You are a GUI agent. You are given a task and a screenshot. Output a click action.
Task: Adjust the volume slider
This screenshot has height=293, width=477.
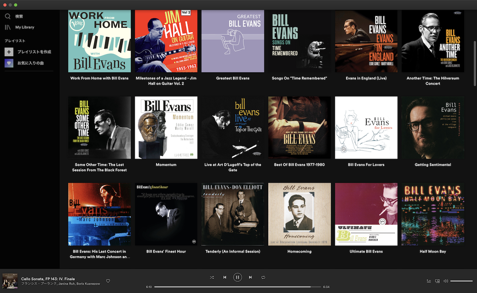click(x=461, y=281)
